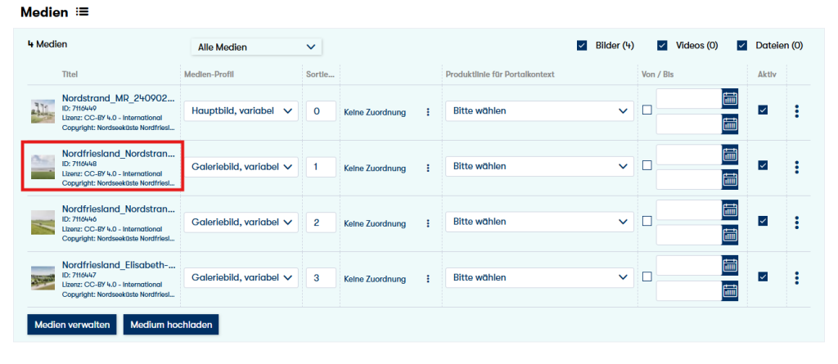This screenshot has height=364, width=838.
Task: Open the start date calendar for Nordstrand_MR row
Action: tap(729, 99)
